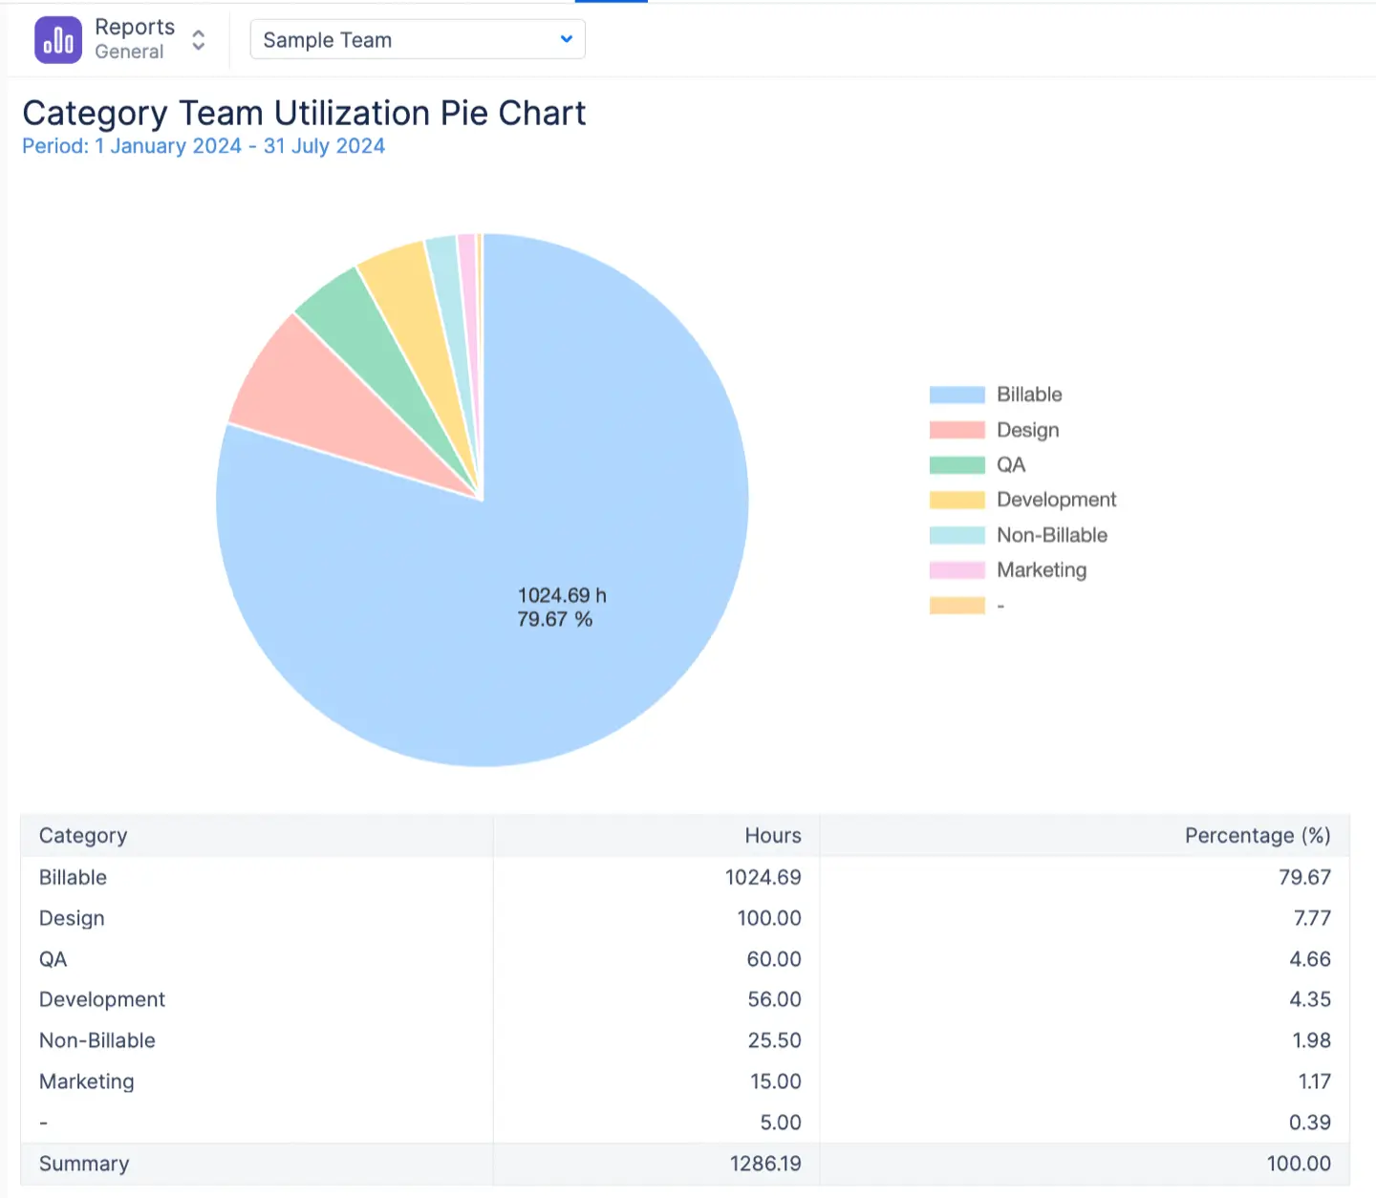Expand the Reports General switcher arrows
1376x1198 pixels.
(198, 40)
